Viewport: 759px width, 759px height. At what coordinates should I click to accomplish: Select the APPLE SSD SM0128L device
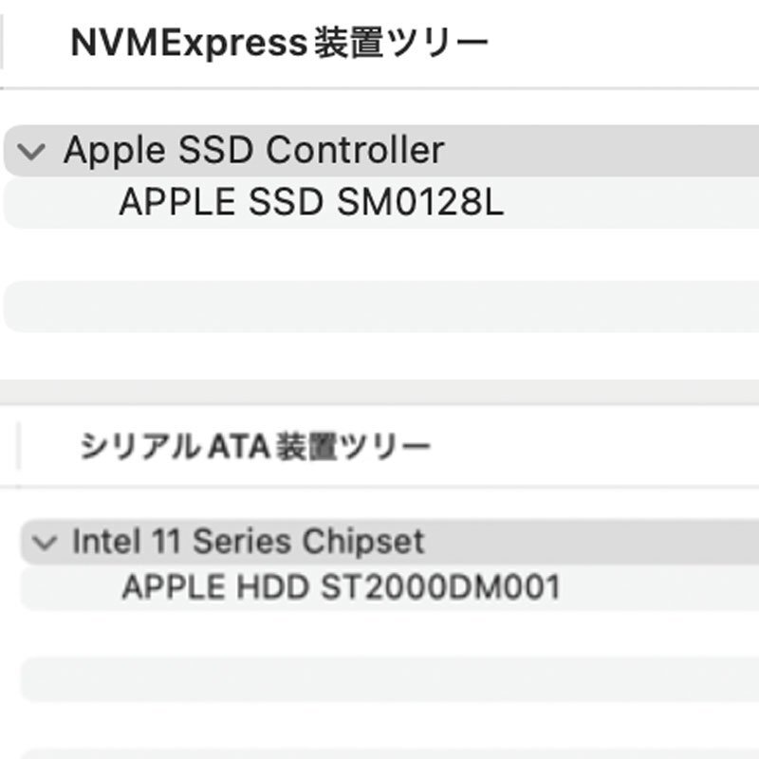pos(311,203)
